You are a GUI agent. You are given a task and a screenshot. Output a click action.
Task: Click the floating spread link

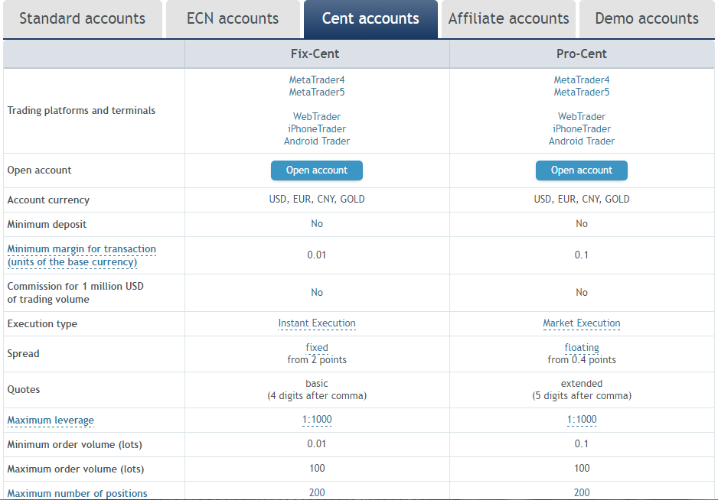pyautogui.click(x=582, y=348)
